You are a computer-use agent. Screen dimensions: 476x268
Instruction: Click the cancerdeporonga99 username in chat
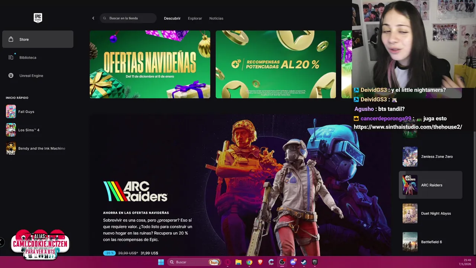(x=386, y=119)
